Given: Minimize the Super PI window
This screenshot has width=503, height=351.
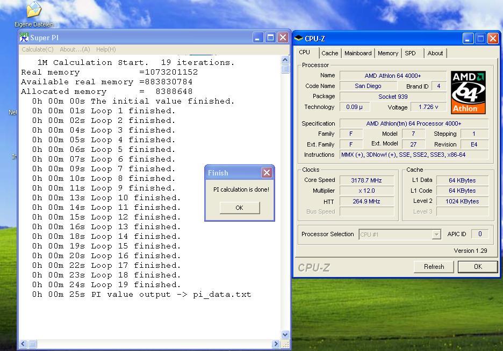Looking at the screenshot, I should 257,38.
